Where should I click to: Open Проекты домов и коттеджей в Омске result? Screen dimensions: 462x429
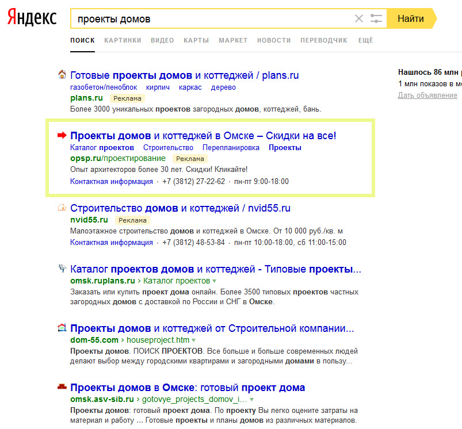tap(203, 136)
